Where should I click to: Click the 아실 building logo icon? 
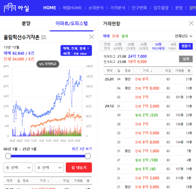10,8
